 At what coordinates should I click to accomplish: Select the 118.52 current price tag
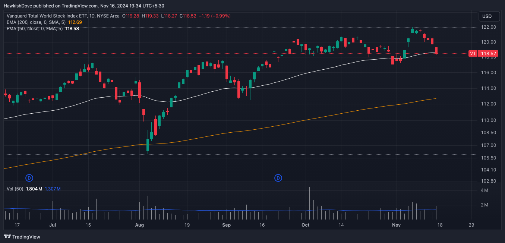[489, 54]
